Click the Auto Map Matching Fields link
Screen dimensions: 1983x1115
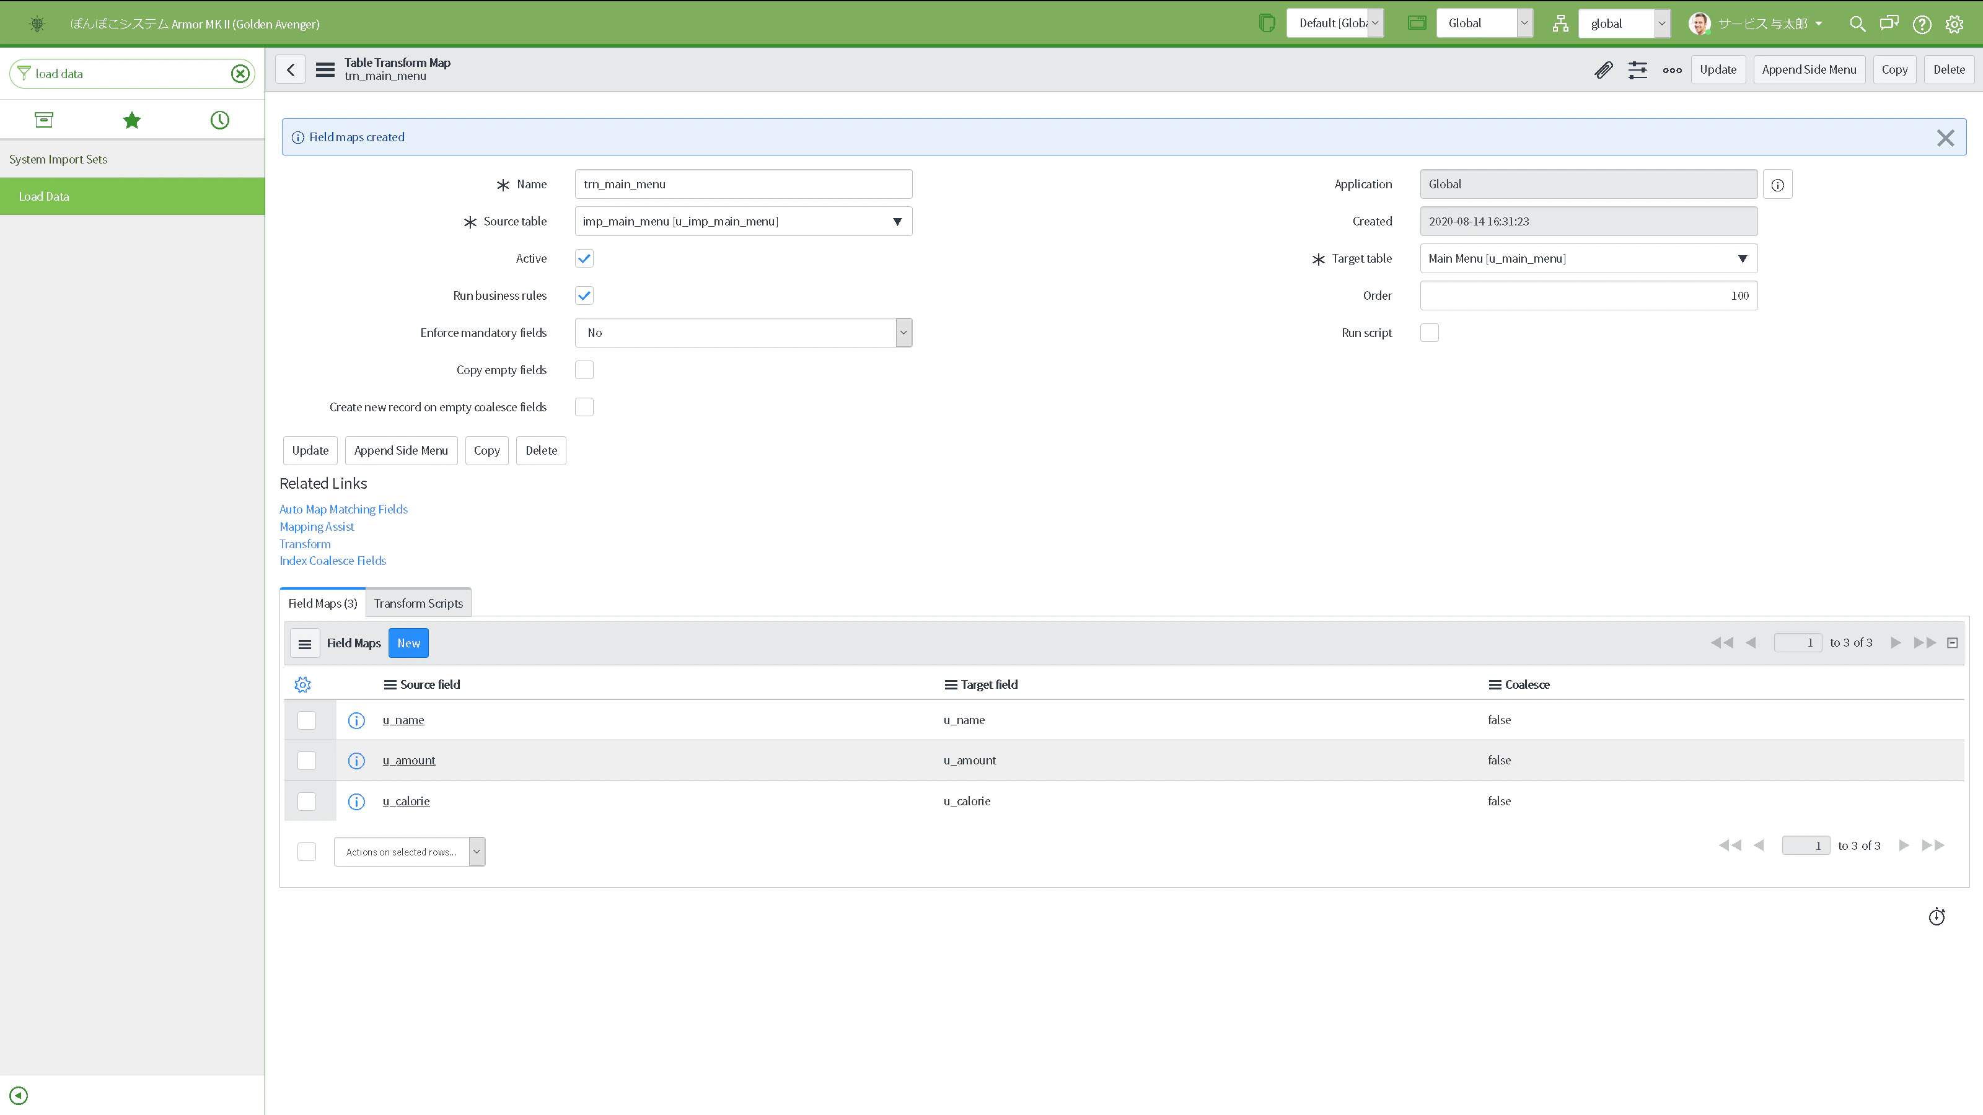343,509
